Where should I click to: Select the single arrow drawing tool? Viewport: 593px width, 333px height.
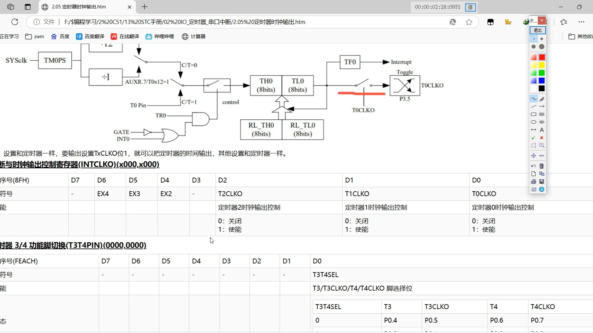pyautogui.click(x=542, y=106)
